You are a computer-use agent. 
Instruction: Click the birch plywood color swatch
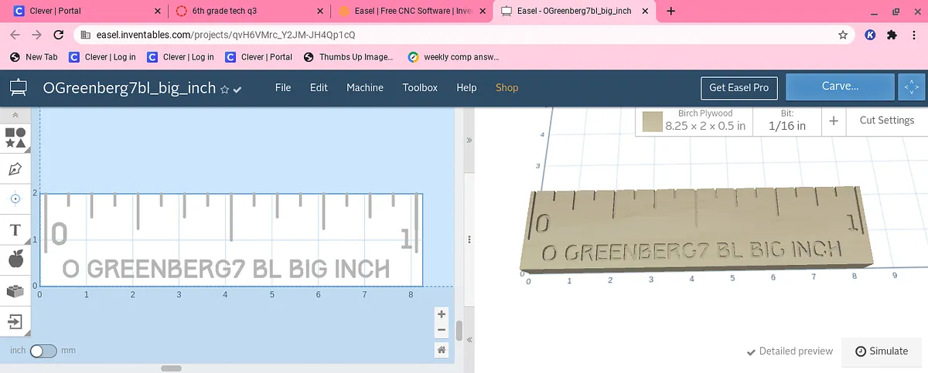click(653, 121)
